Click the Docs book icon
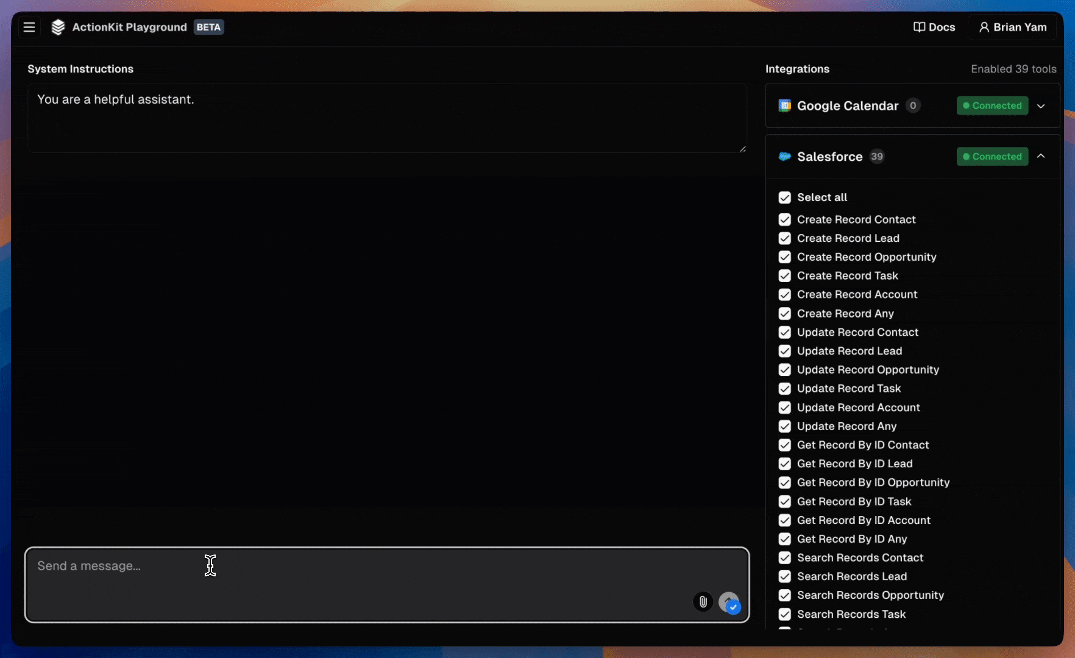The image size is (1075, 658). (x=919, y=27)
